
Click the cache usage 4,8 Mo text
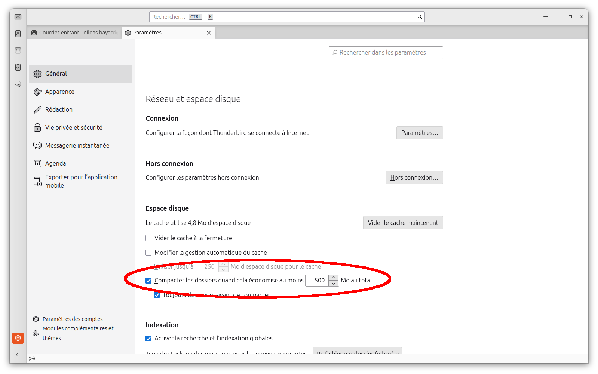pos(198,223)
